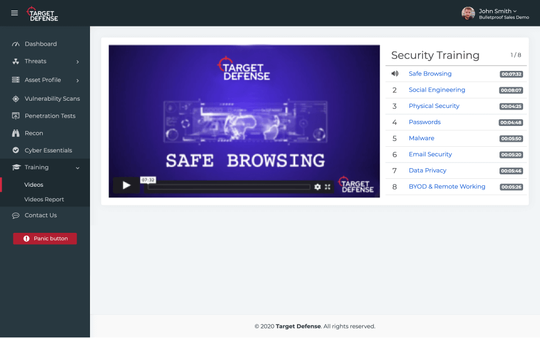The image size is (540, 338).
Task: Click the 00:08:07 duration badge
Action: (511, 90)
